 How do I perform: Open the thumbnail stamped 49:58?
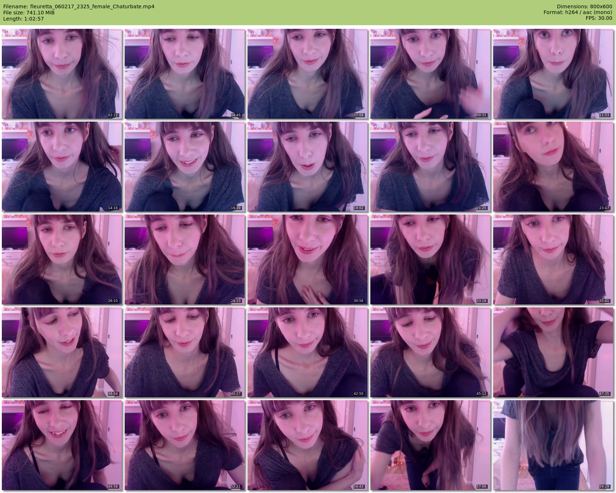click(x=62, y=445)
